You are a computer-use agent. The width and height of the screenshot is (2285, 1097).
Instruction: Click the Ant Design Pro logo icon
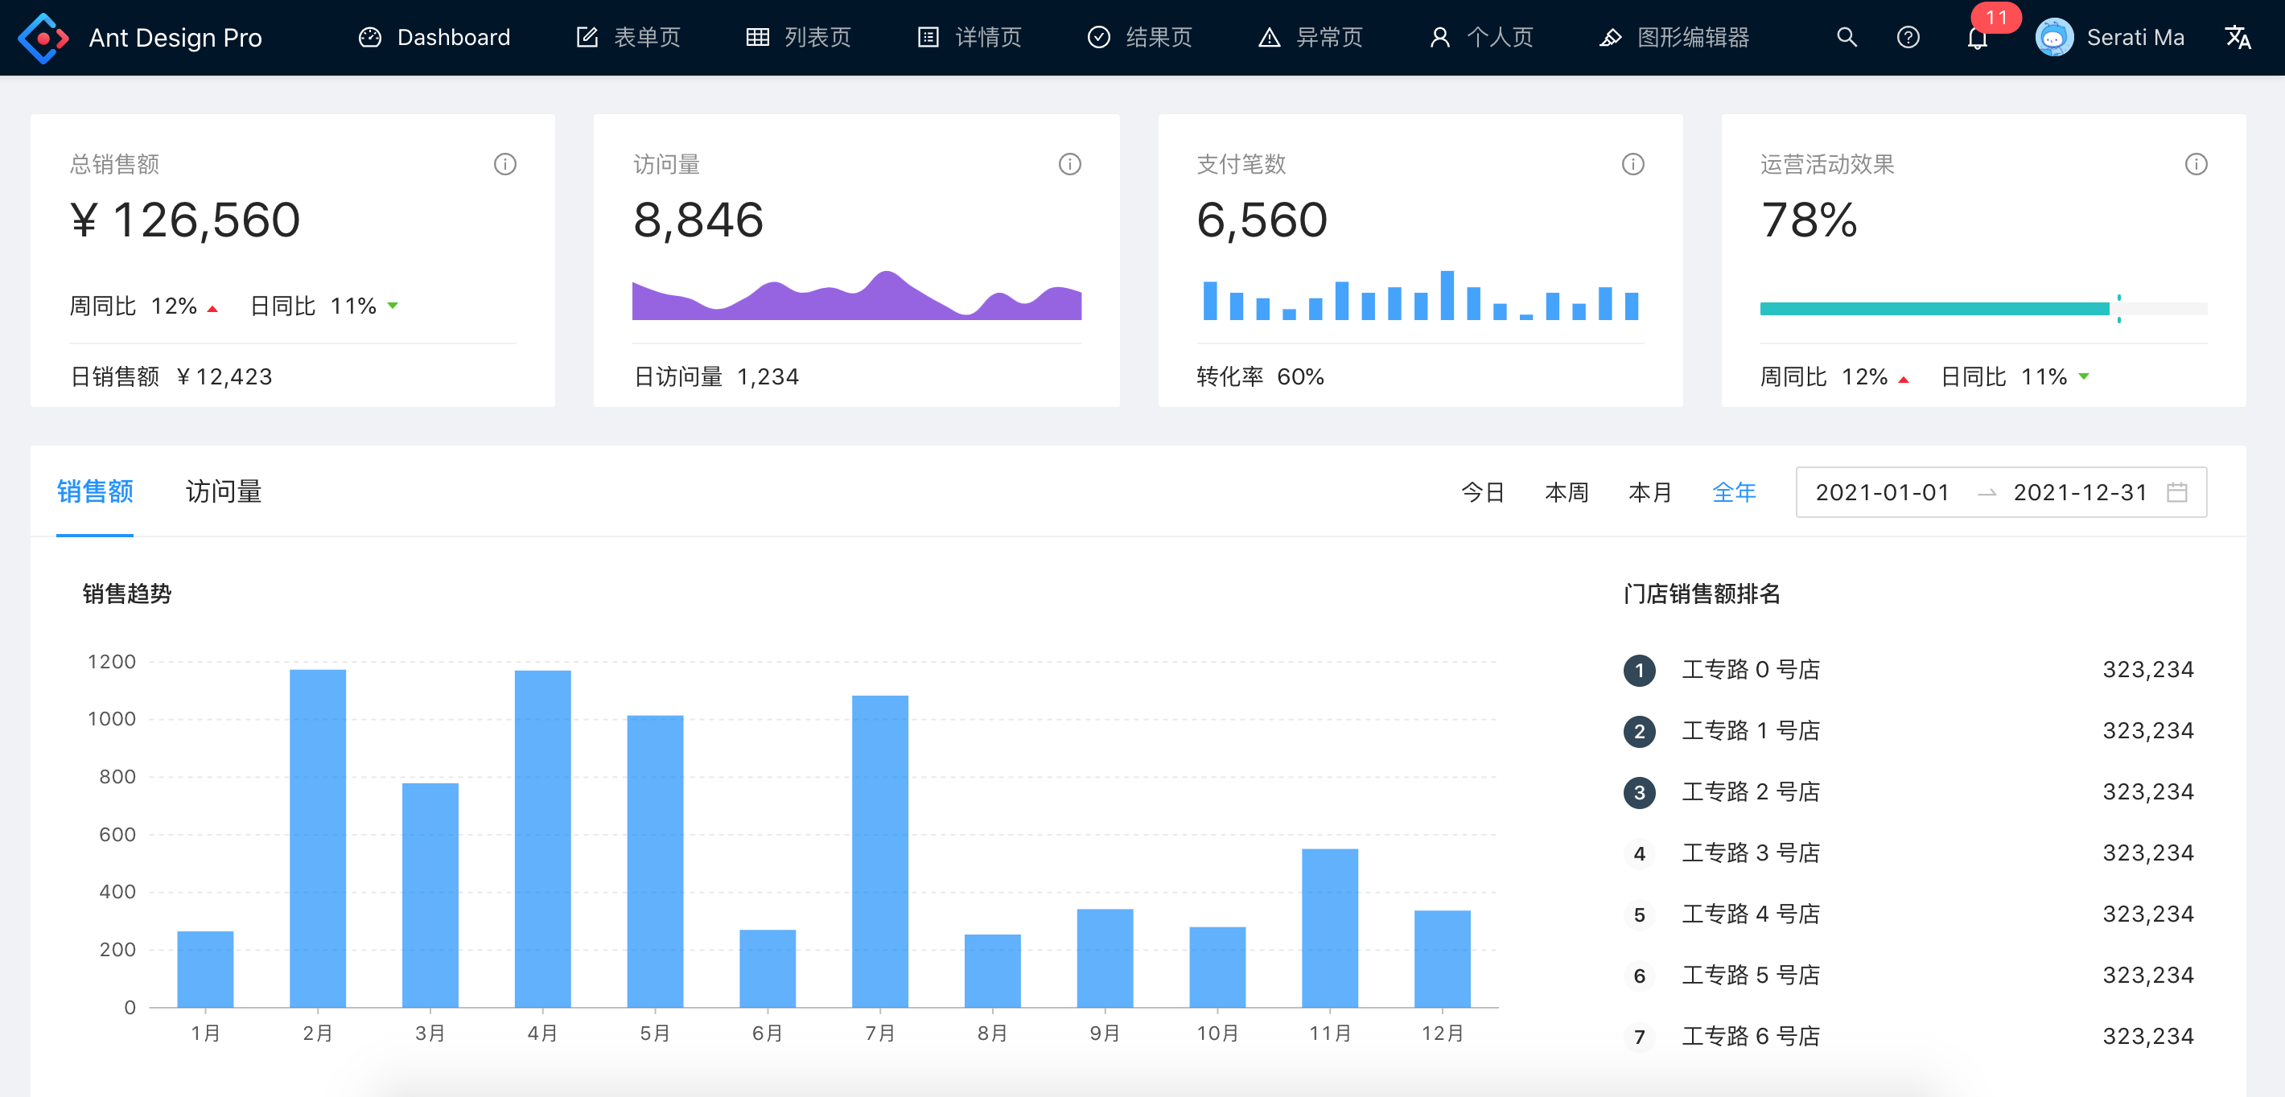pyautogui.click(x=43, y=38)
